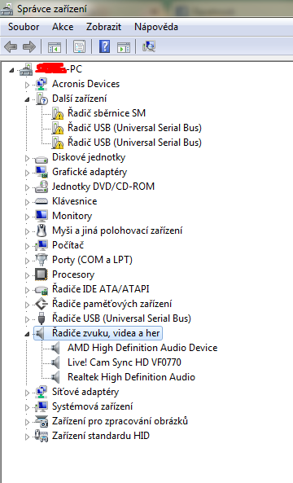Open the Properties toolbar icon
293x483 pixels.
[80, 46]
